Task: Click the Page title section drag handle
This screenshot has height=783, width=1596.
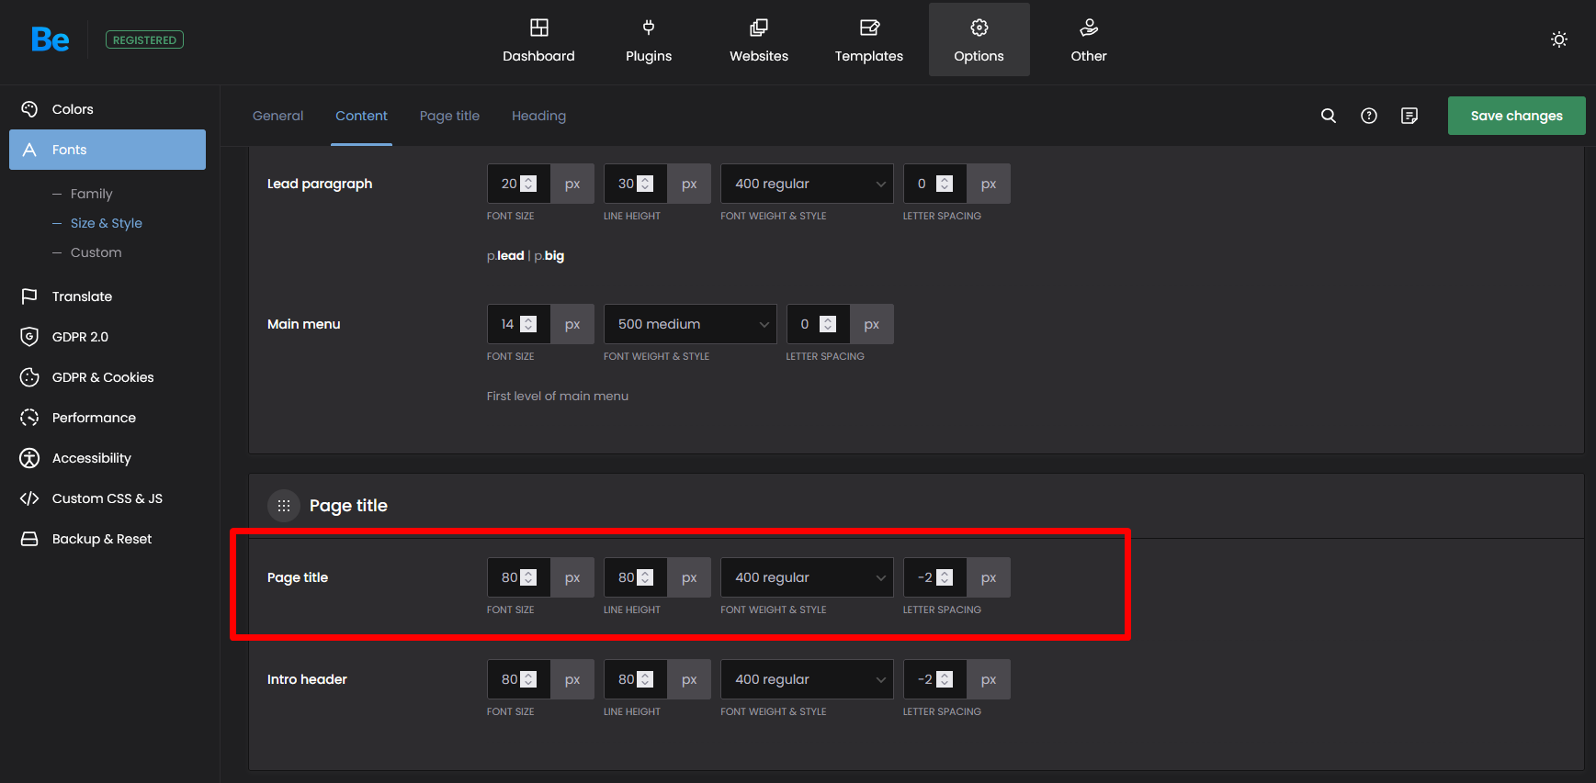Action: coord(284,506)
